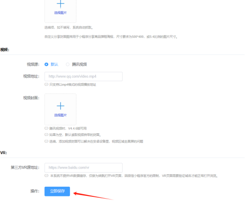The height and width of the screenshot is (218, 245).
Task: Click the 视频 section heading
Action: point(5,50)
